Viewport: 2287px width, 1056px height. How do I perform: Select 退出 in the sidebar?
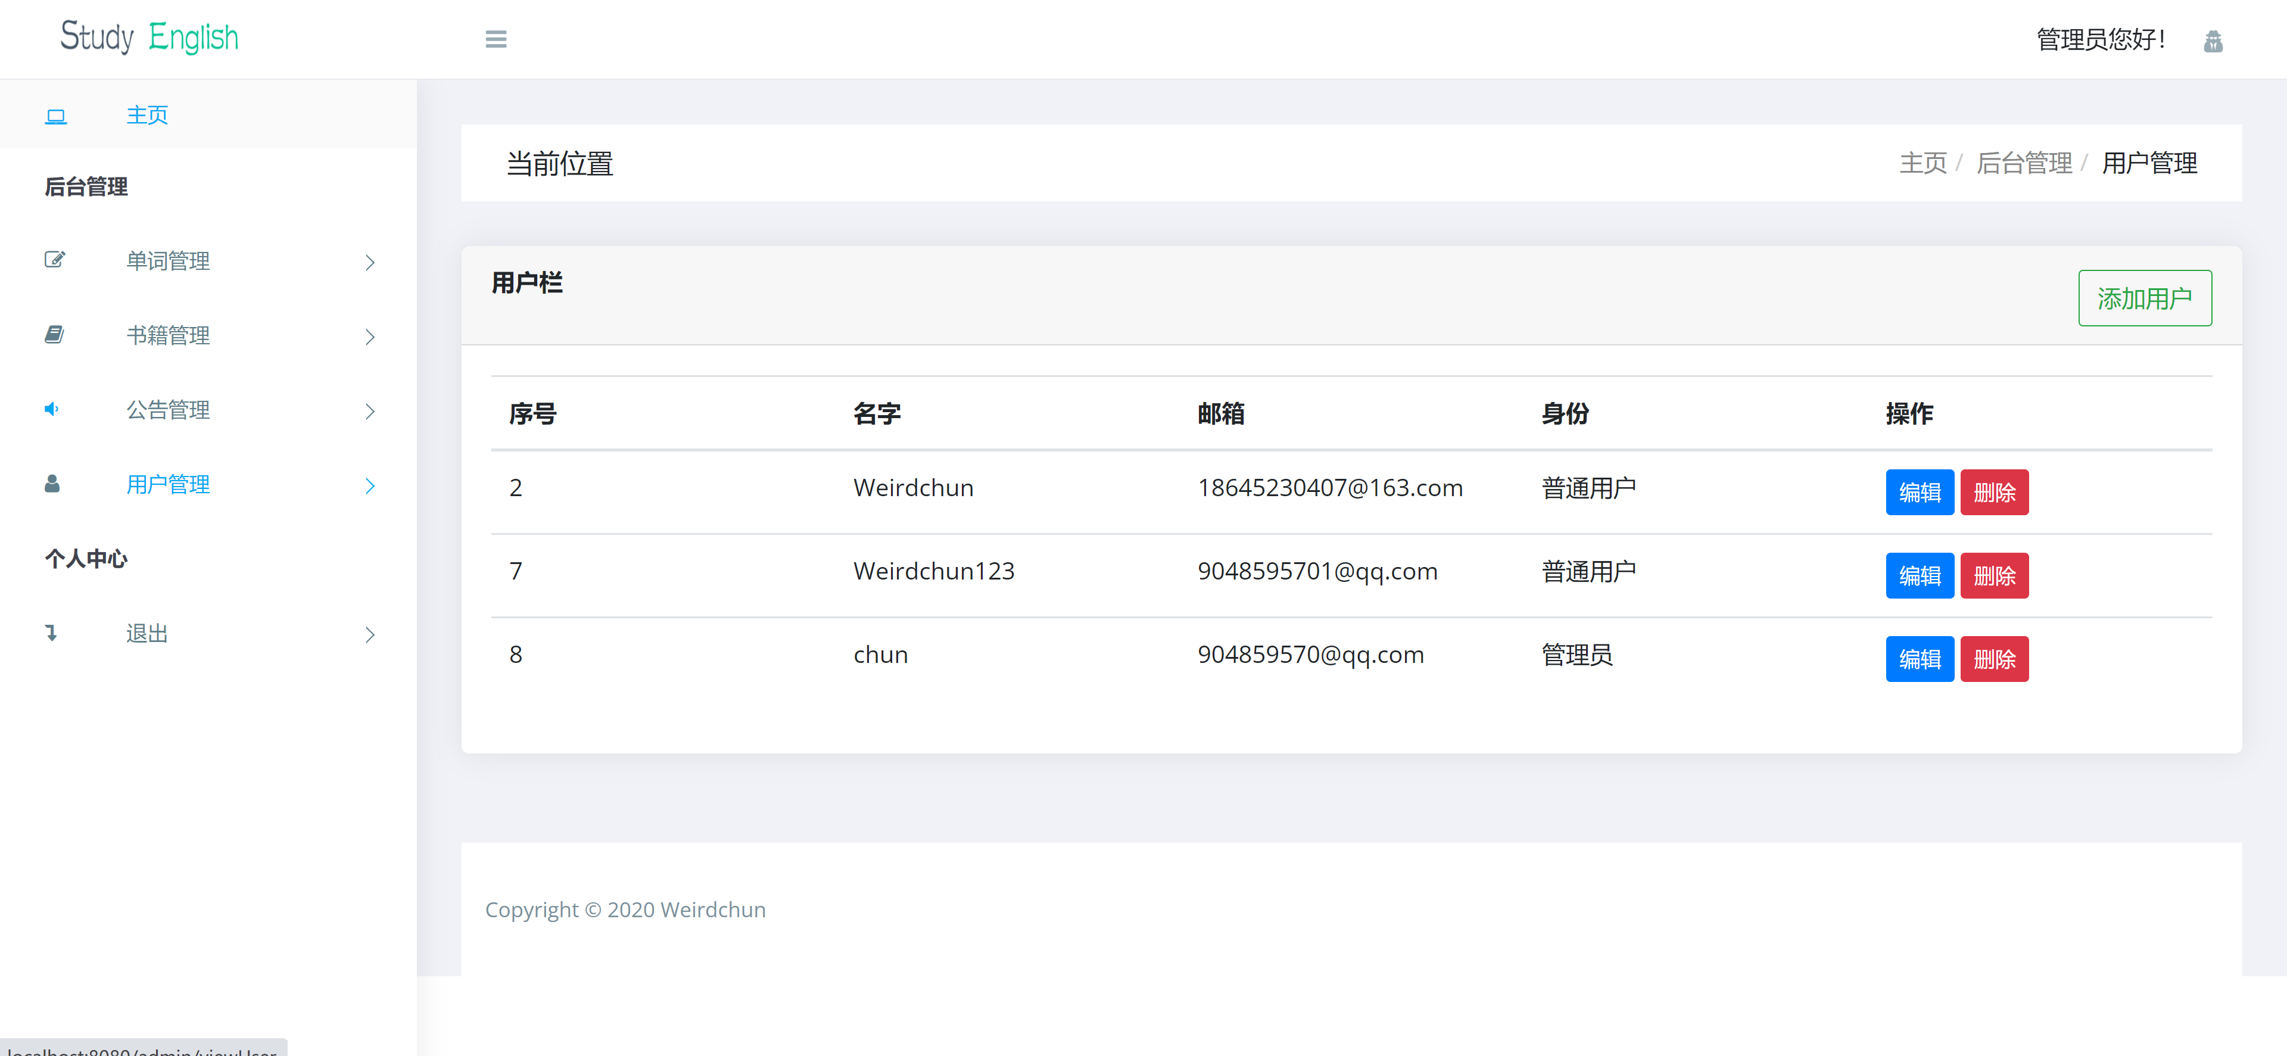(145, 633)
